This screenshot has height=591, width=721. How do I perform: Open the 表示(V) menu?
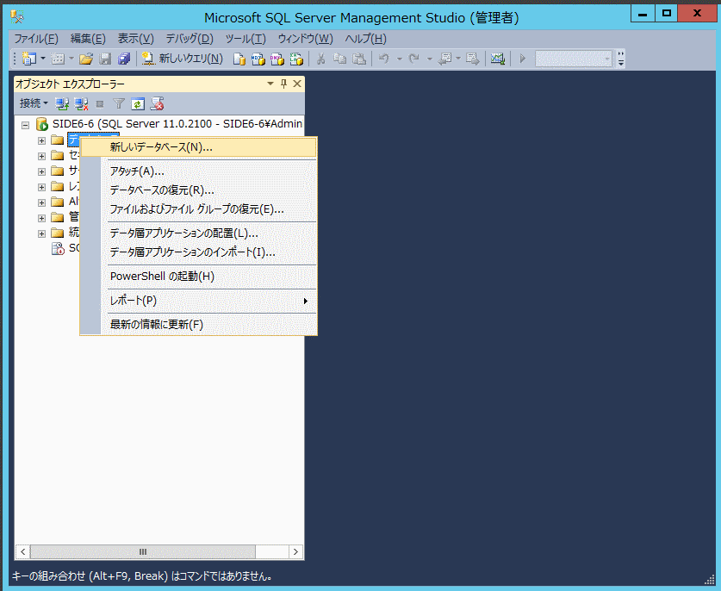(x=135, y=39)
